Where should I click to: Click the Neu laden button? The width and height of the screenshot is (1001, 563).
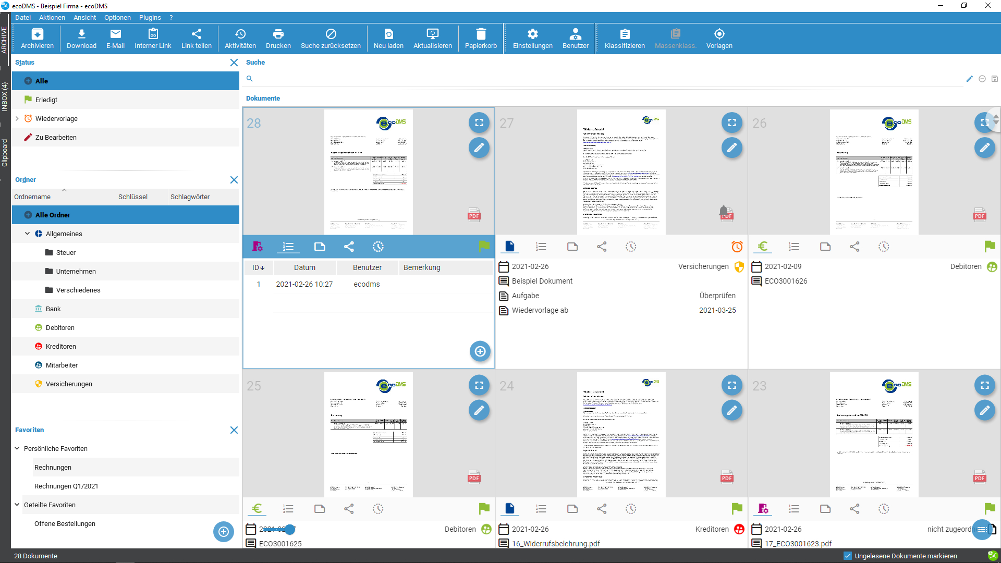tap(388, 38)
